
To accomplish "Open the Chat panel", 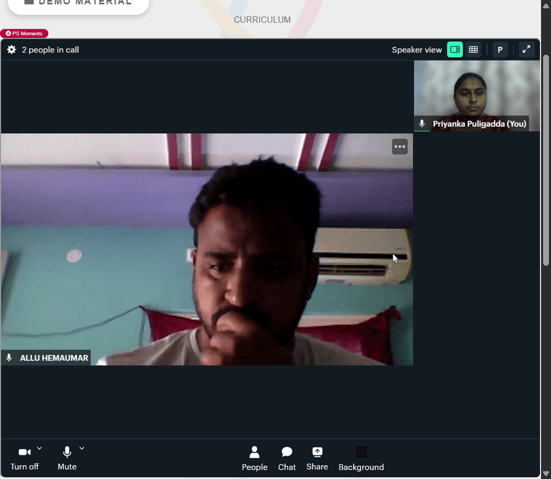I will pyautogui.click(x=287, y=459).
